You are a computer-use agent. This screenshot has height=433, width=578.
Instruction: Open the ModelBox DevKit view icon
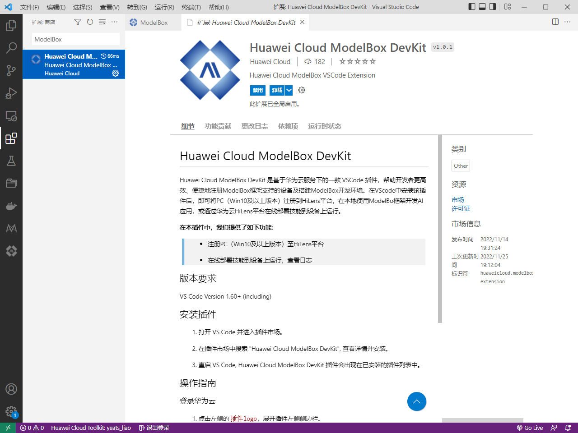(11, 251)
